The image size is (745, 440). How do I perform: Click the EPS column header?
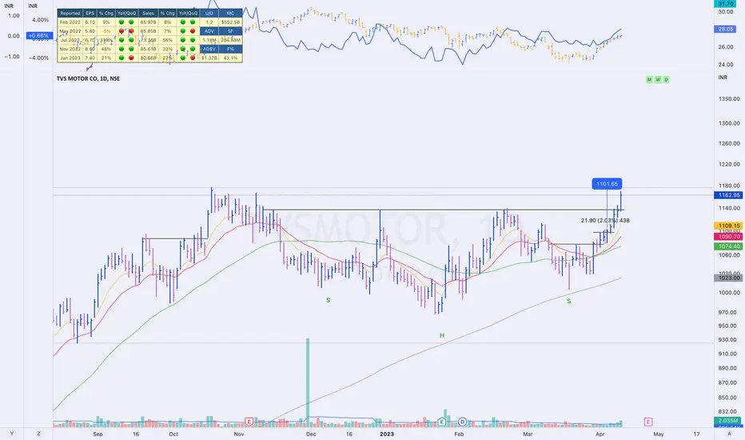(x=90, y=14)
